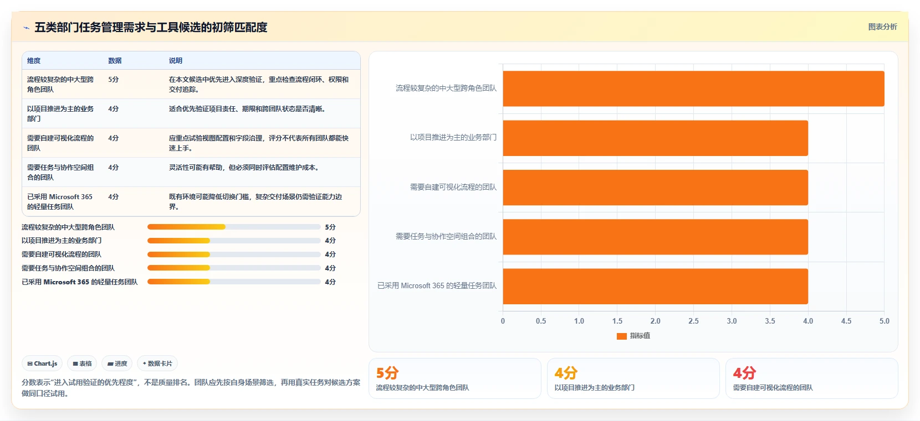Click the description starting 在本文候选中优先进入深度验证
The width and height of the screenshot is (920, 421).
tap(259, 84)
